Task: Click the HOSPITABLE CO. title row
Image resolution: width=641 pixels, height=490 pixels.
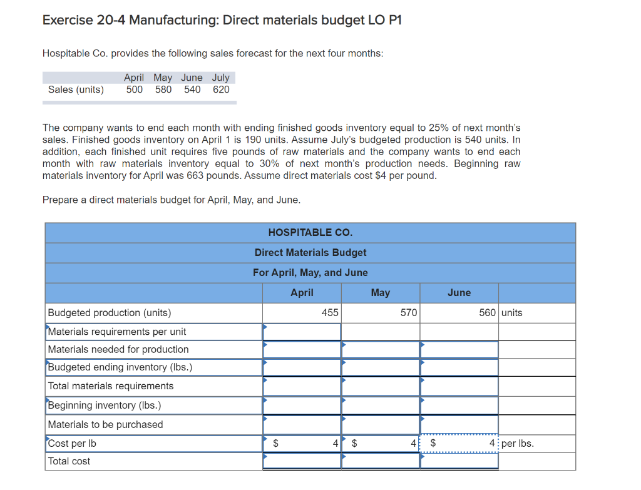Action: 310,232
